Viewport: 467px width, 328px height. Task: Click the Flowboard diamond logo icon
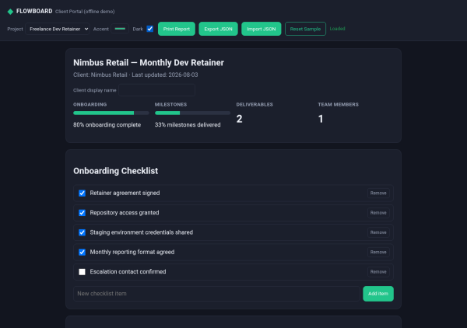[x=10, y=12]
